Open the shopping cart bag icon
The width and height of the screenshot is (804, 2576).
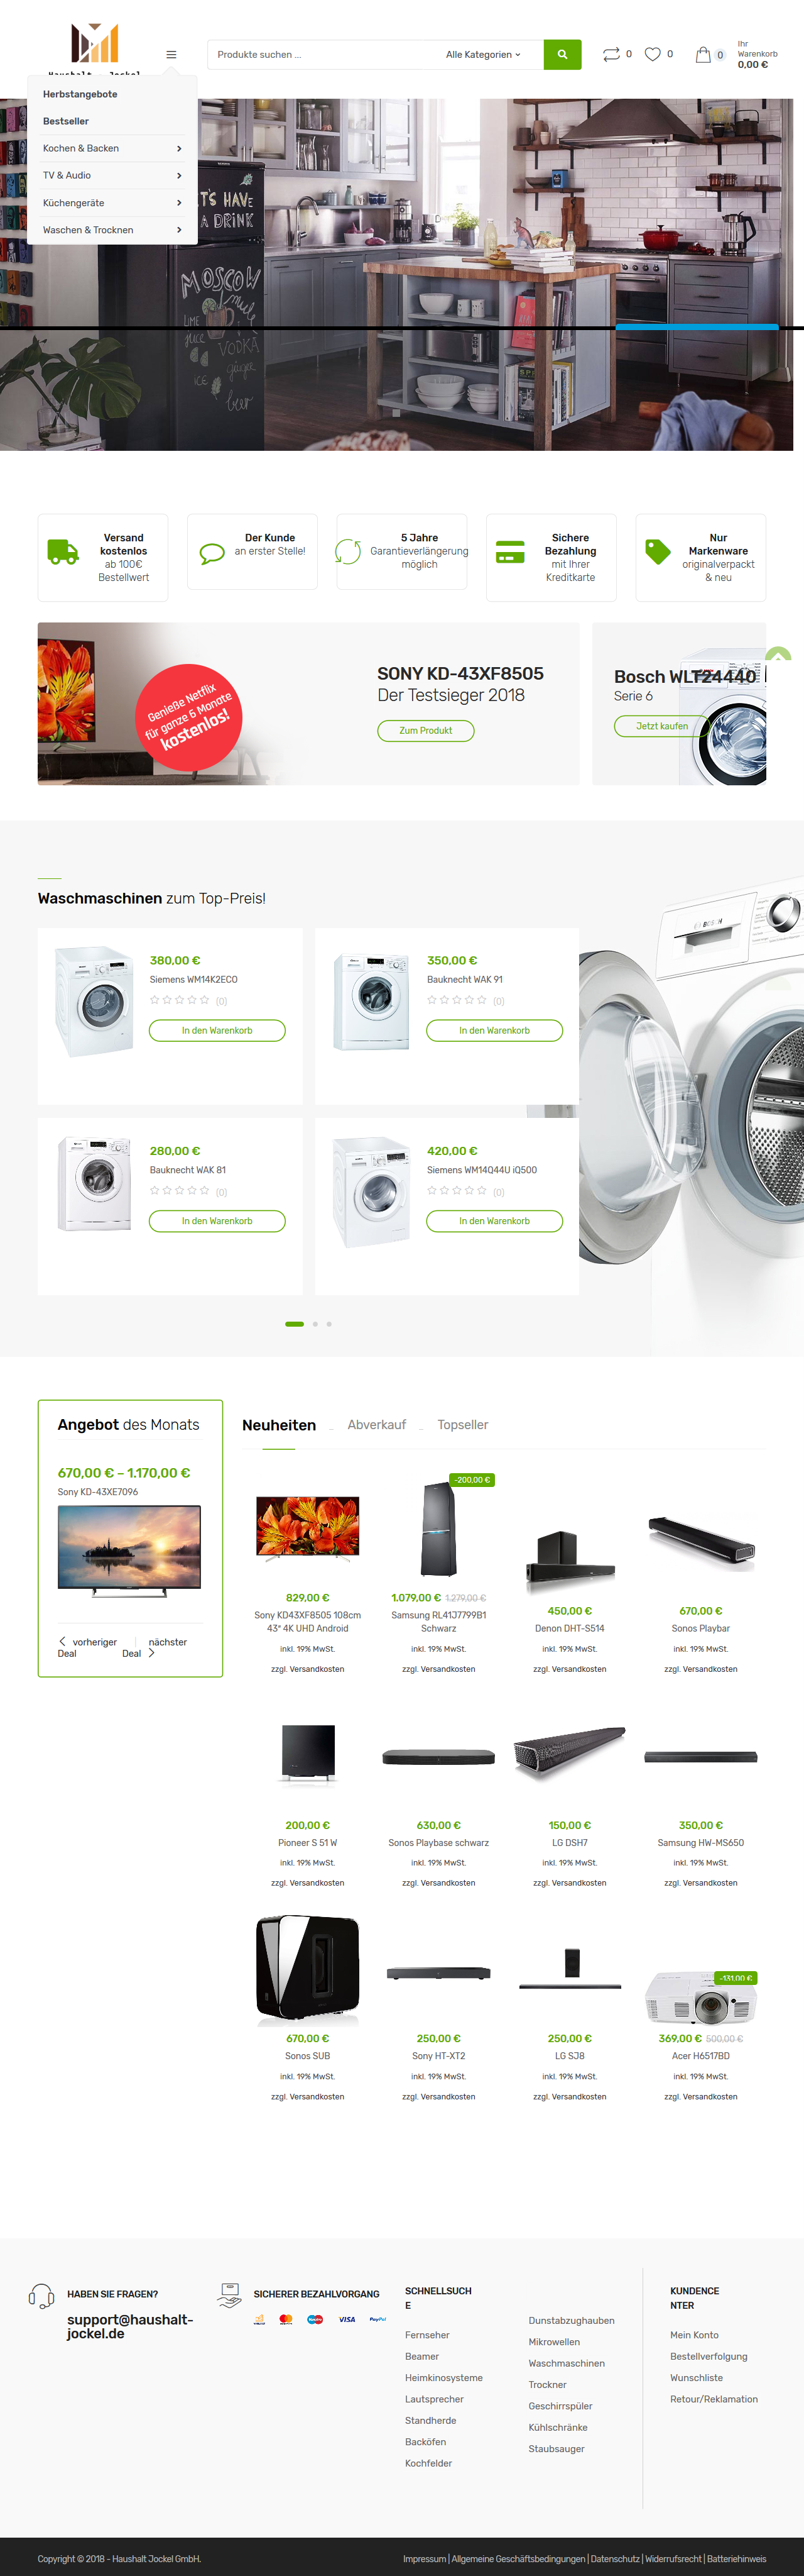point(703,54)
